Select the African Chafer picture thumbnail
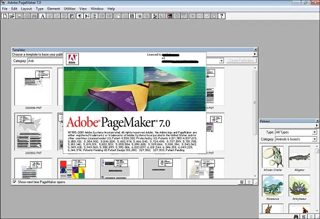The height and width of the screenshot is (219, 320). (273, 157)
